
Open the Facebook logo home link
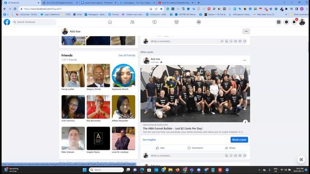pyautogui.click(x=7, y=22)
